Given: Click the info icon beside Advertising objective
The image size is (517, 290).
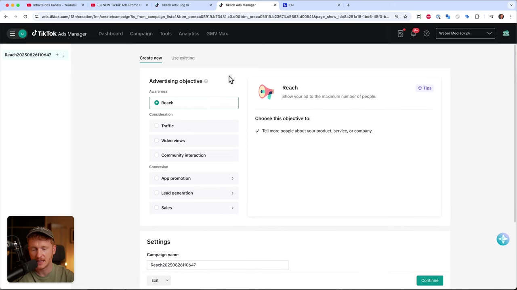Looking at the screenshot, I should point(206,81).
